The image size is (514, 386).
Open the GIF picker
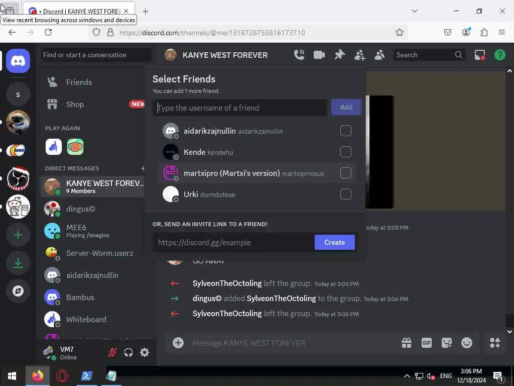pos(427,343)
